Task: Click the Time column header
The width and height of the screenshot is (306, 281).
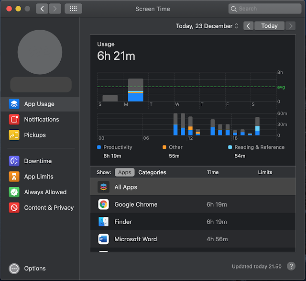Action: click(213, 172)
